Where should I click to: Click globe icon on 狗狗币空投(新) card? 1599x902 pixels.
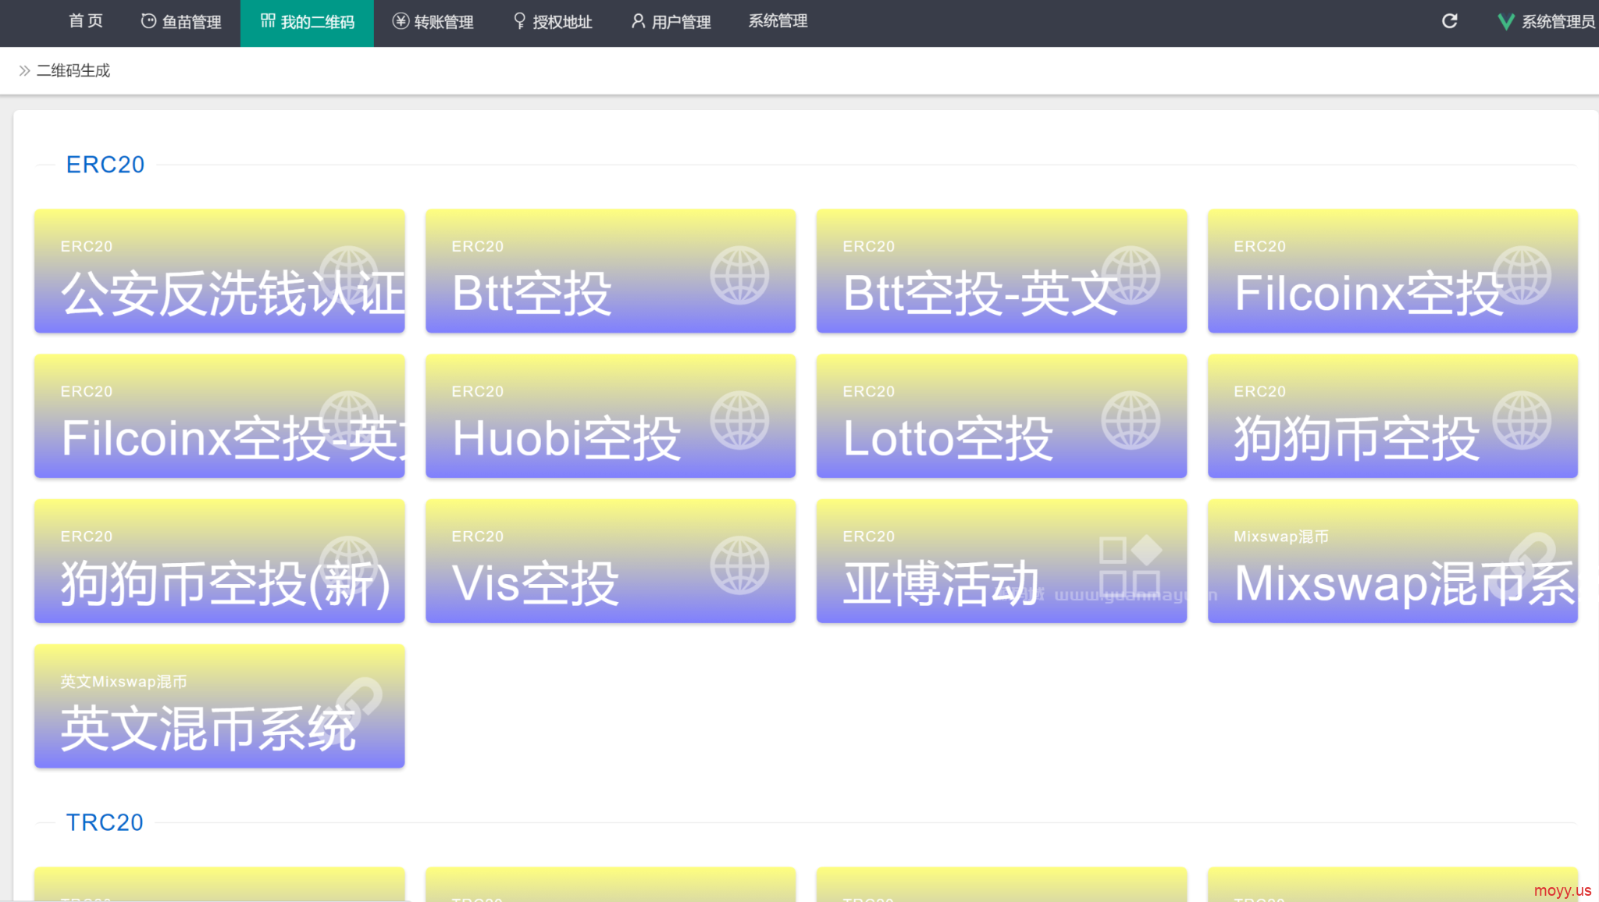point(348,565)
